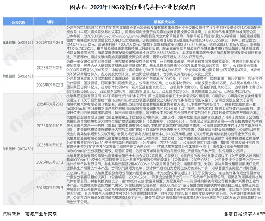Click date cell '2023年12月01日'
Viewport: 265px width, 221px height.
[50, 68]
